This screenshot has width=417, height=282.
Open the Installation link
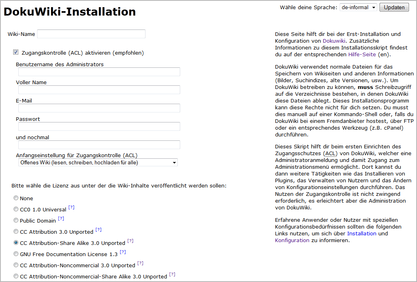(x=362, y=234)
